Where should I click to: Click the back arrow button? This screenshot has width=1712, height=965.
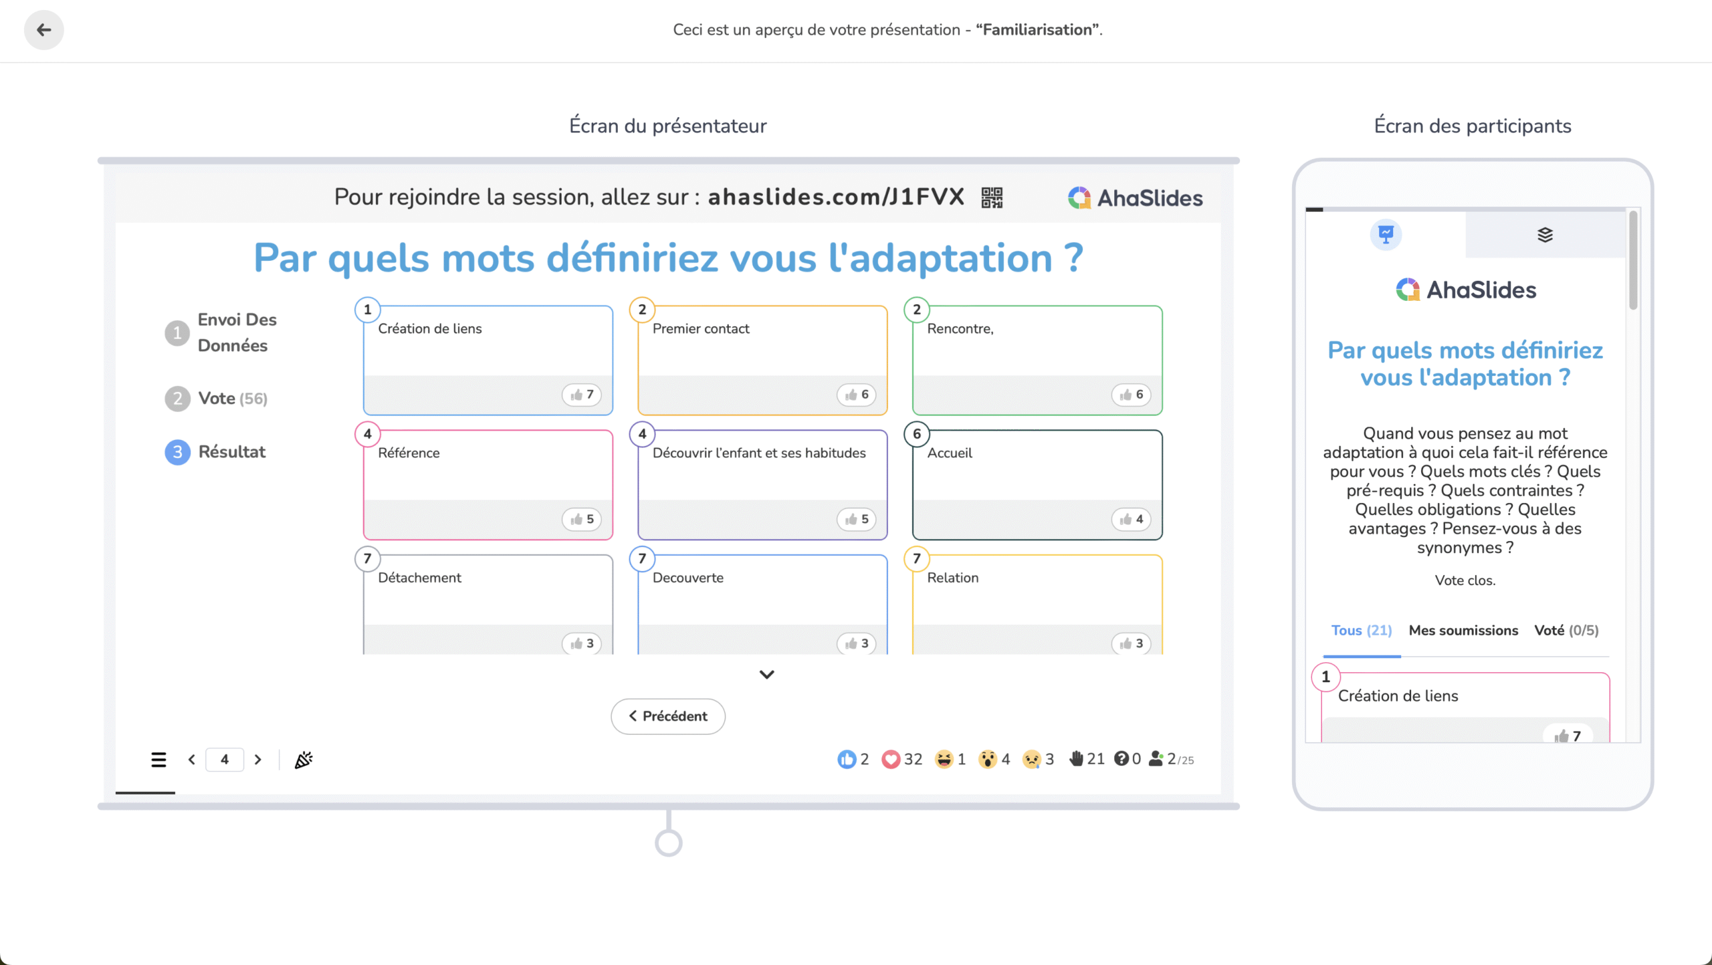point(44,29)
